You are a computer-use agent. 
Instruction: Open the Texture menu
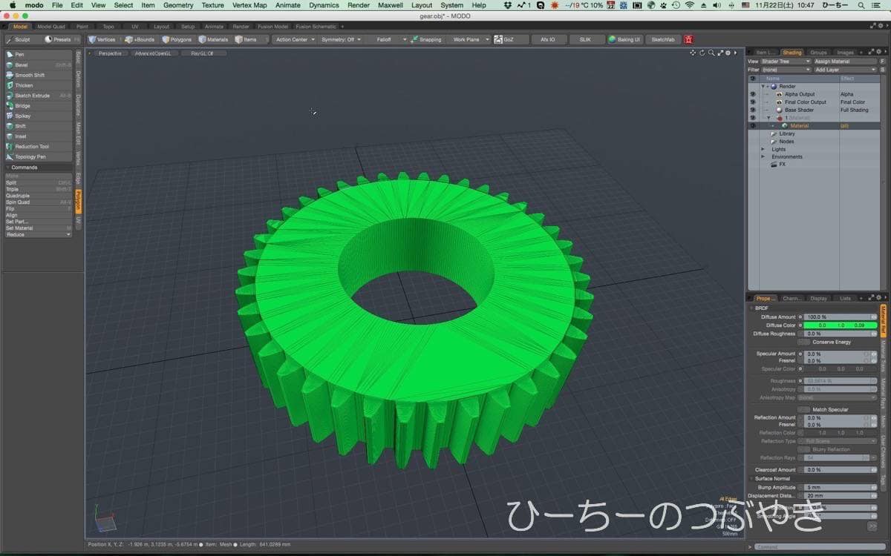click(x=212, y=5)
